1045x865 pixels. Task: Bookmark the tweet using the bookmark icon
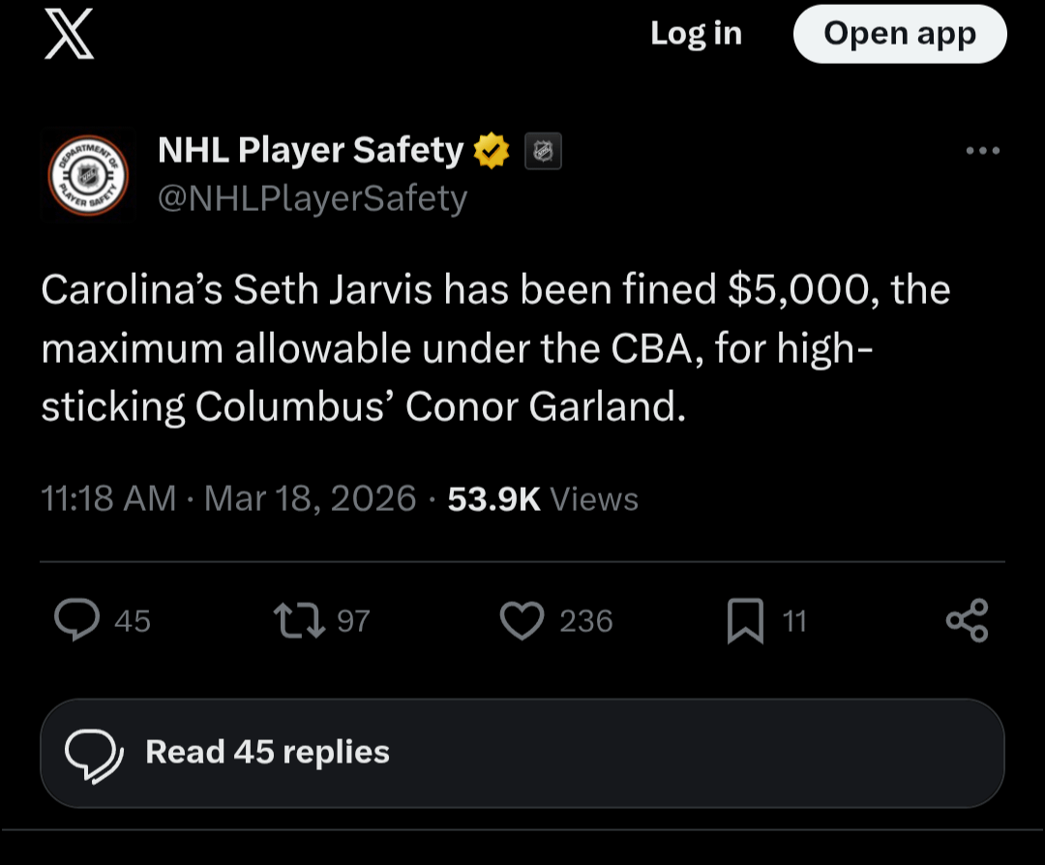click(747, 621)
